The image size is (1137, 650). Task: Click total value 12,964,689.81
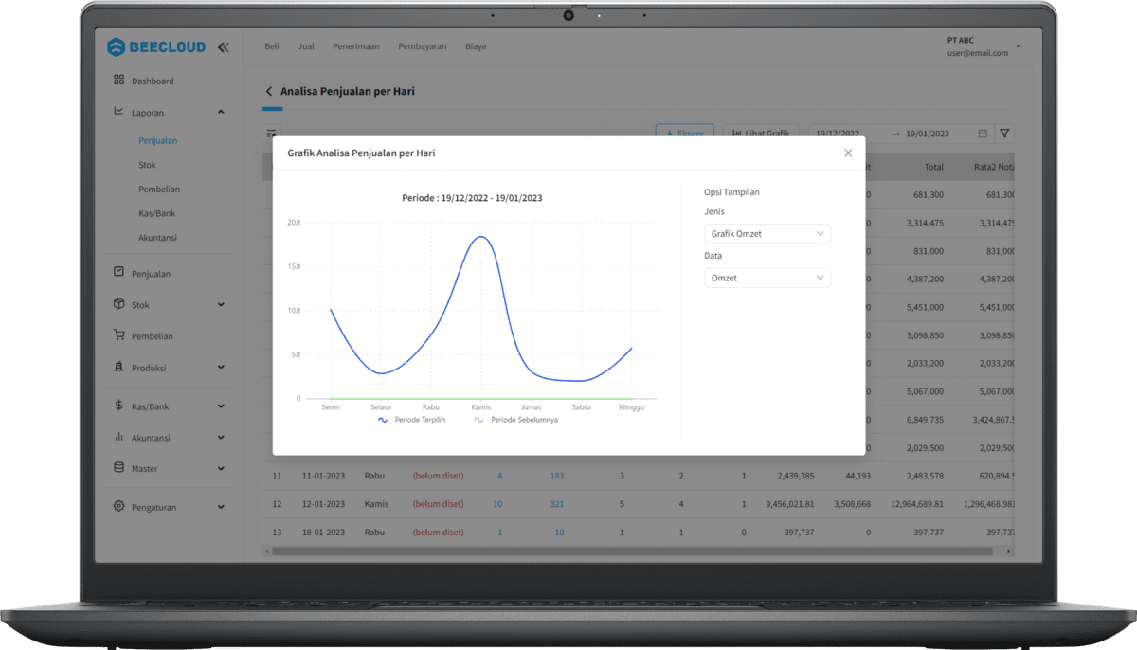(917, 504)
